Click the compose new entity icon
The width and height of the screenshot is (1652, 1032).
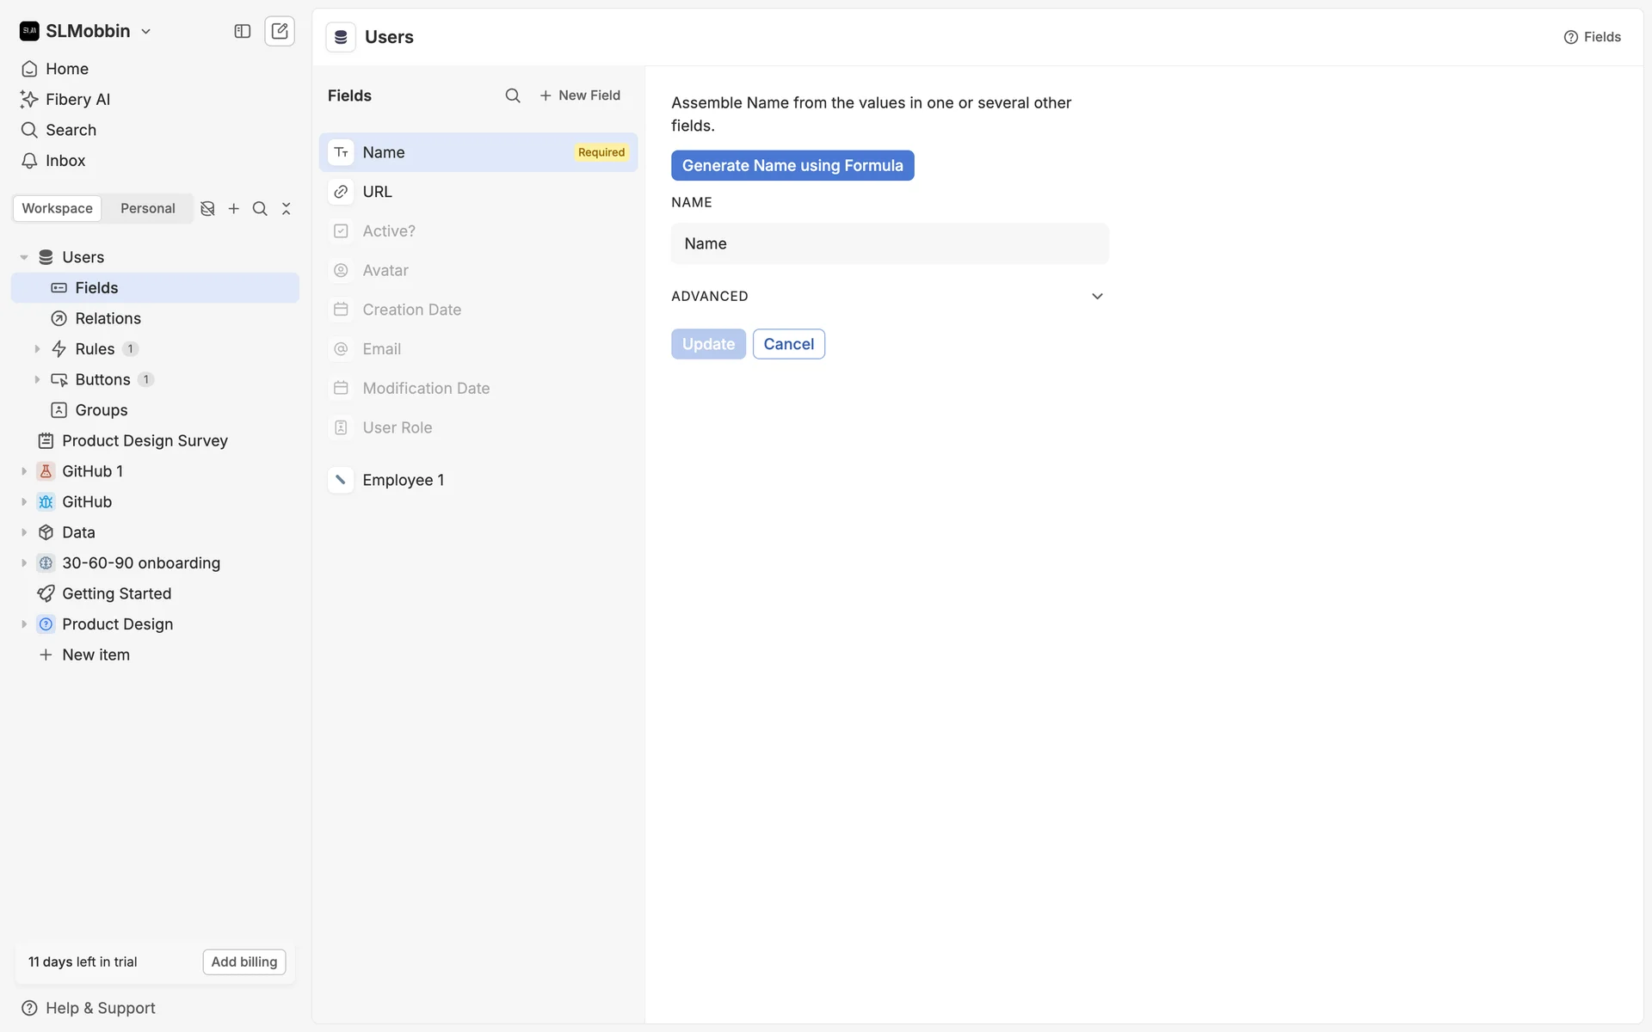click(280, 31)
